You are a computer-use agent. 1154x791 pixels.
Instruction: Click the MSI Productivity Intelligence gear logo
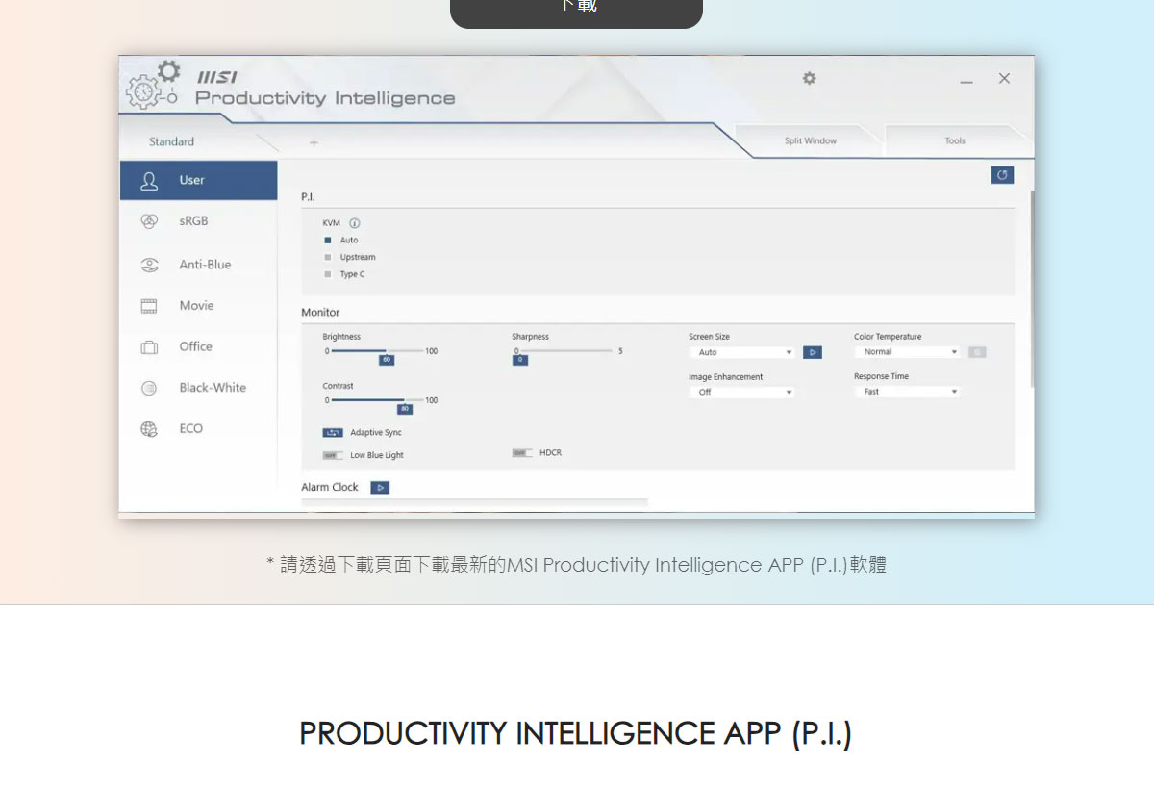tap(154, 85)
